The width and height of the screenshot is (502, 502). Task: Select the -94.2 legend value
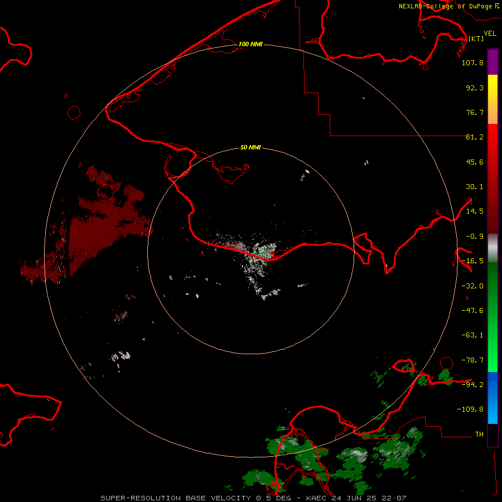click(x=472, y=384)
